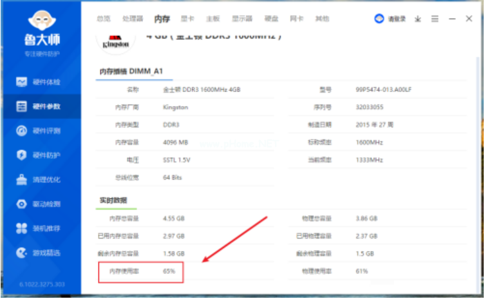Open the 显卡 tab
485x299 pixels.
(187, 19)
